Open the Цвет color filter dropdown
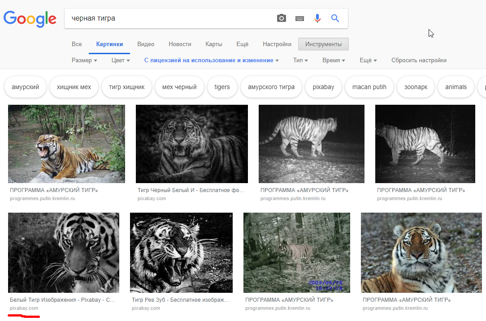486x321 pixels. [121, 60]
